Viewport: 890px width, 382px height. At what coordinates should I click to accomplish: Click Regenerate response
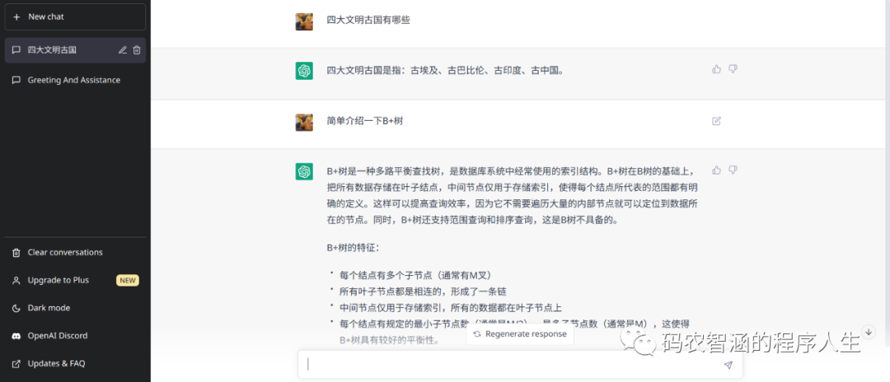520,333
